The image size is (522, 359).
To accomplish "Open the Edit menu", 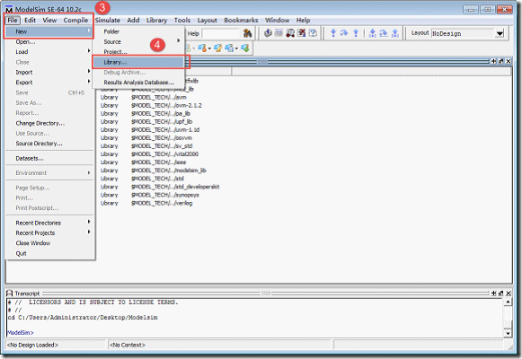I will coord(30,20).
